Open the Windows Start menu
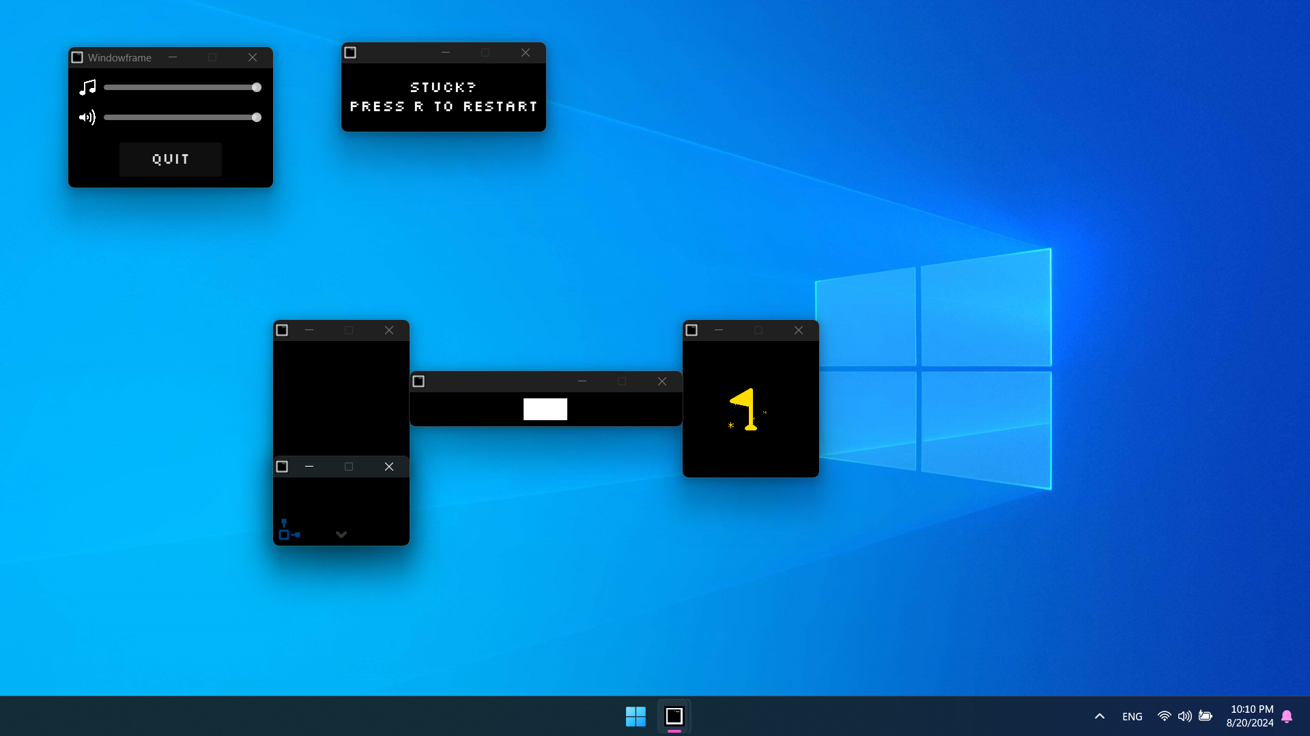 tap(636, 716)
